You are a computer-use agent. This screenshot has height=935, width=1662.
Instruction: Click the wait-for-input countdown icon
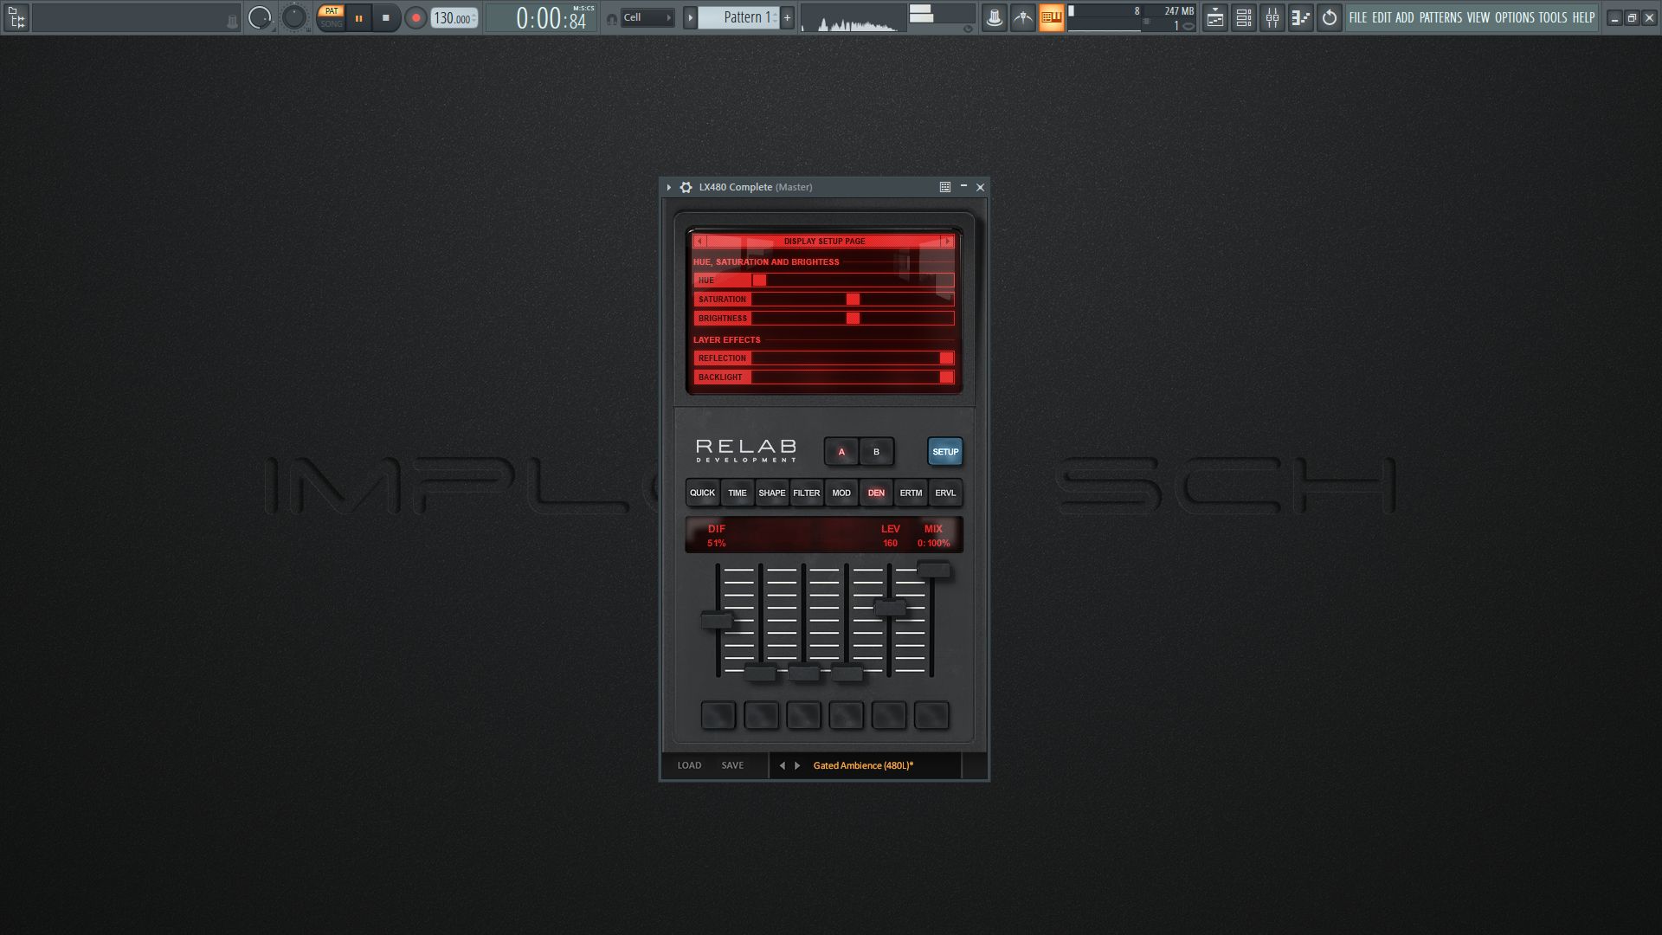pos(1022,17)
